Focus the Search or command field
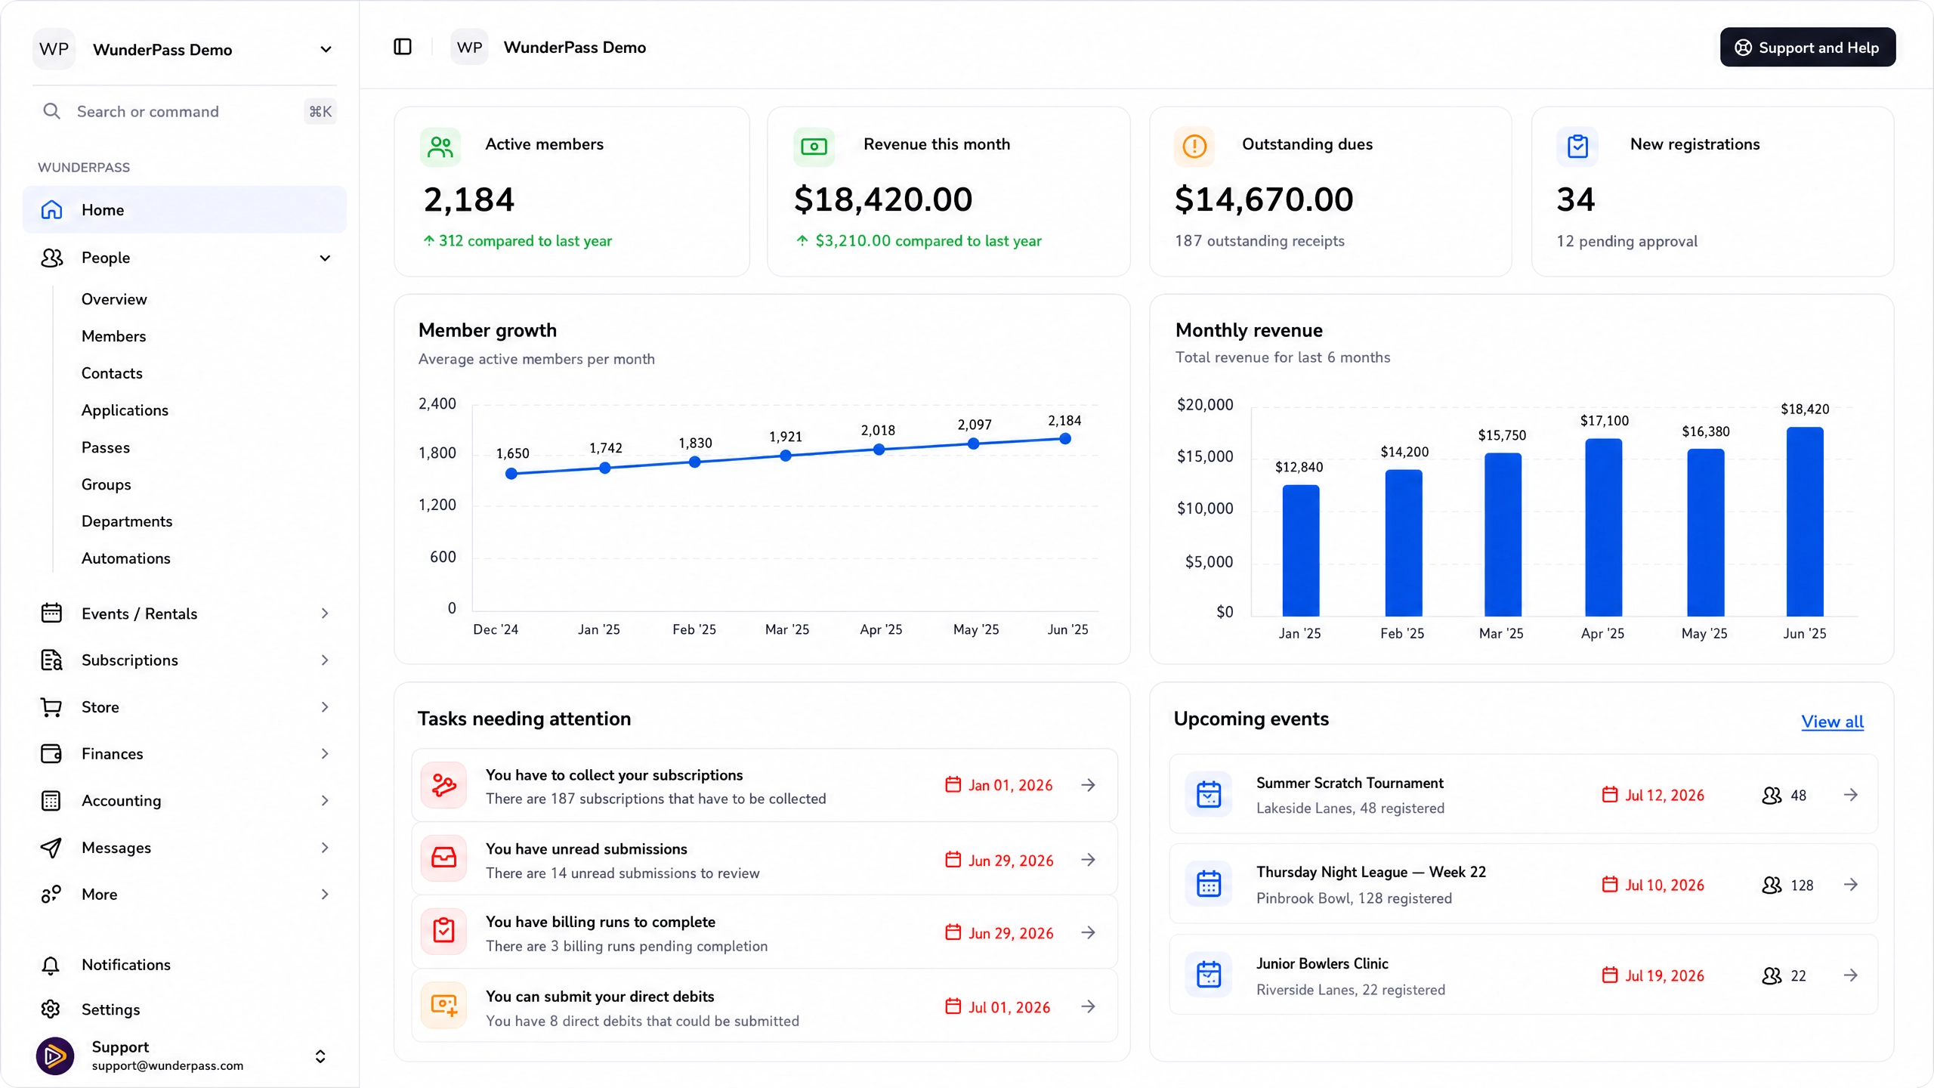1934x1088 pixels. pos(184,111)
